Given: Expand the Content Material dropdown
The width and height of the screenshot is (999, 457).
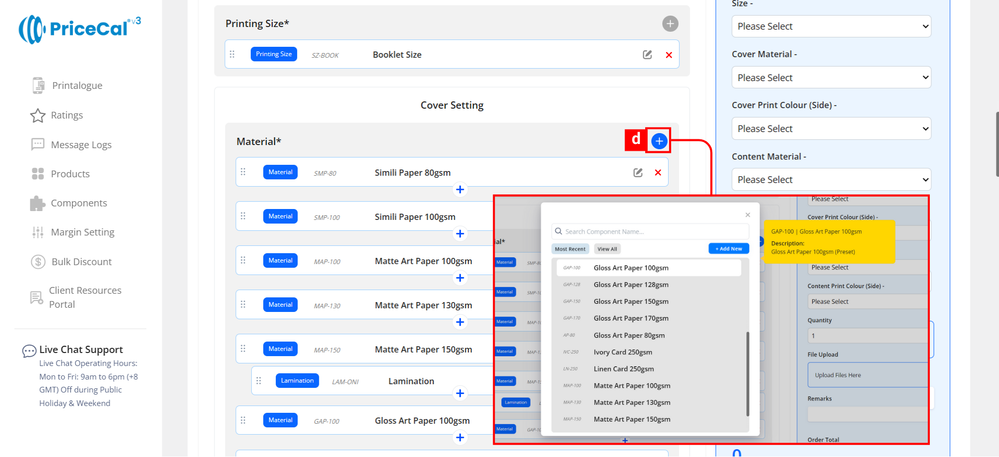Looking at the screenshot, I should pyautogui.click(x=830, y=179).
